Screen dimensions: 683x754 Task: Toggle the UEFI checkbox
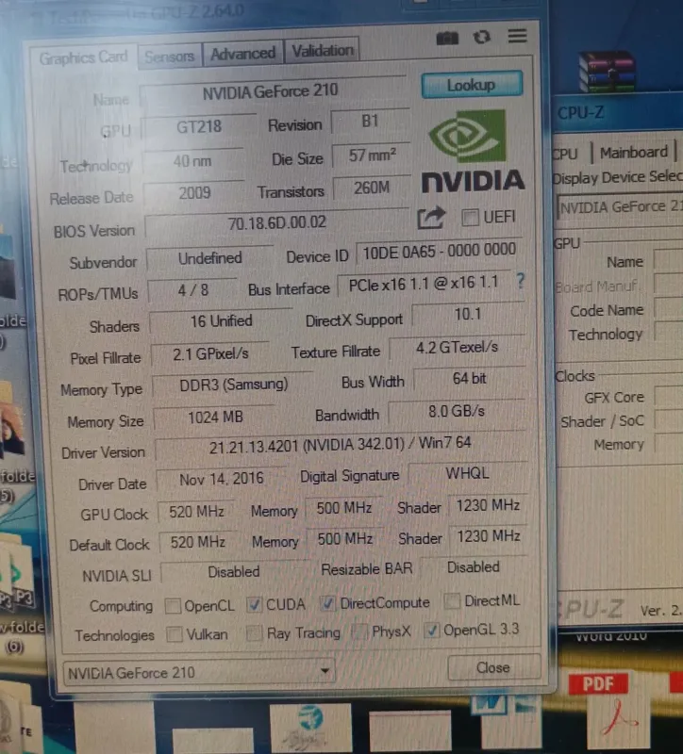point(470,218)
